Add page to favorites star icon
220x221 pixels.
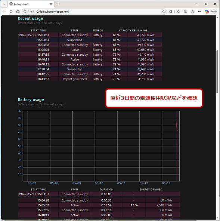click(164, 12)
